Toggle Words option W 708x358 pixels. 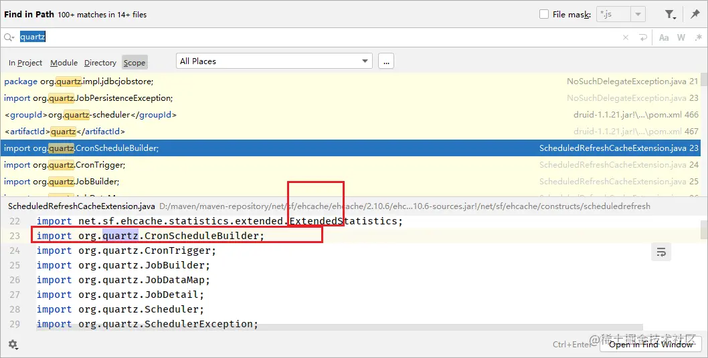[x=681, y=37]
